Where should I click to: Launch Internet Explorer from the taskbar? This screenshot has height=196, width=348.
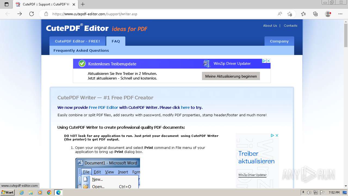coord(21,192)
